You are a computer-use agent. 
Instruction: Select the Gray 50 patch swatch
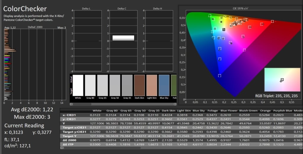(115, 85)
